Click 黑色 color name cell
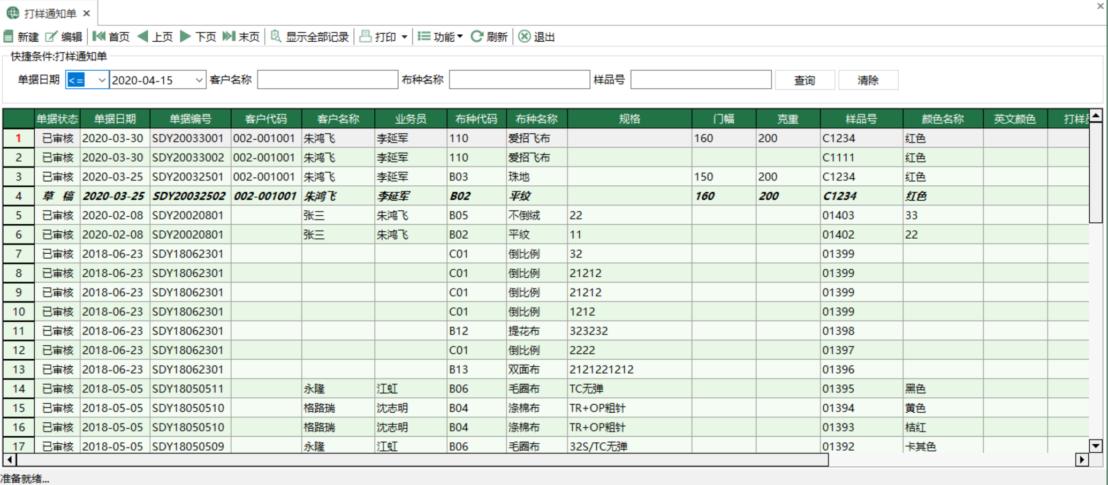This screenshot has width=1108, height=485. (943, 389)
